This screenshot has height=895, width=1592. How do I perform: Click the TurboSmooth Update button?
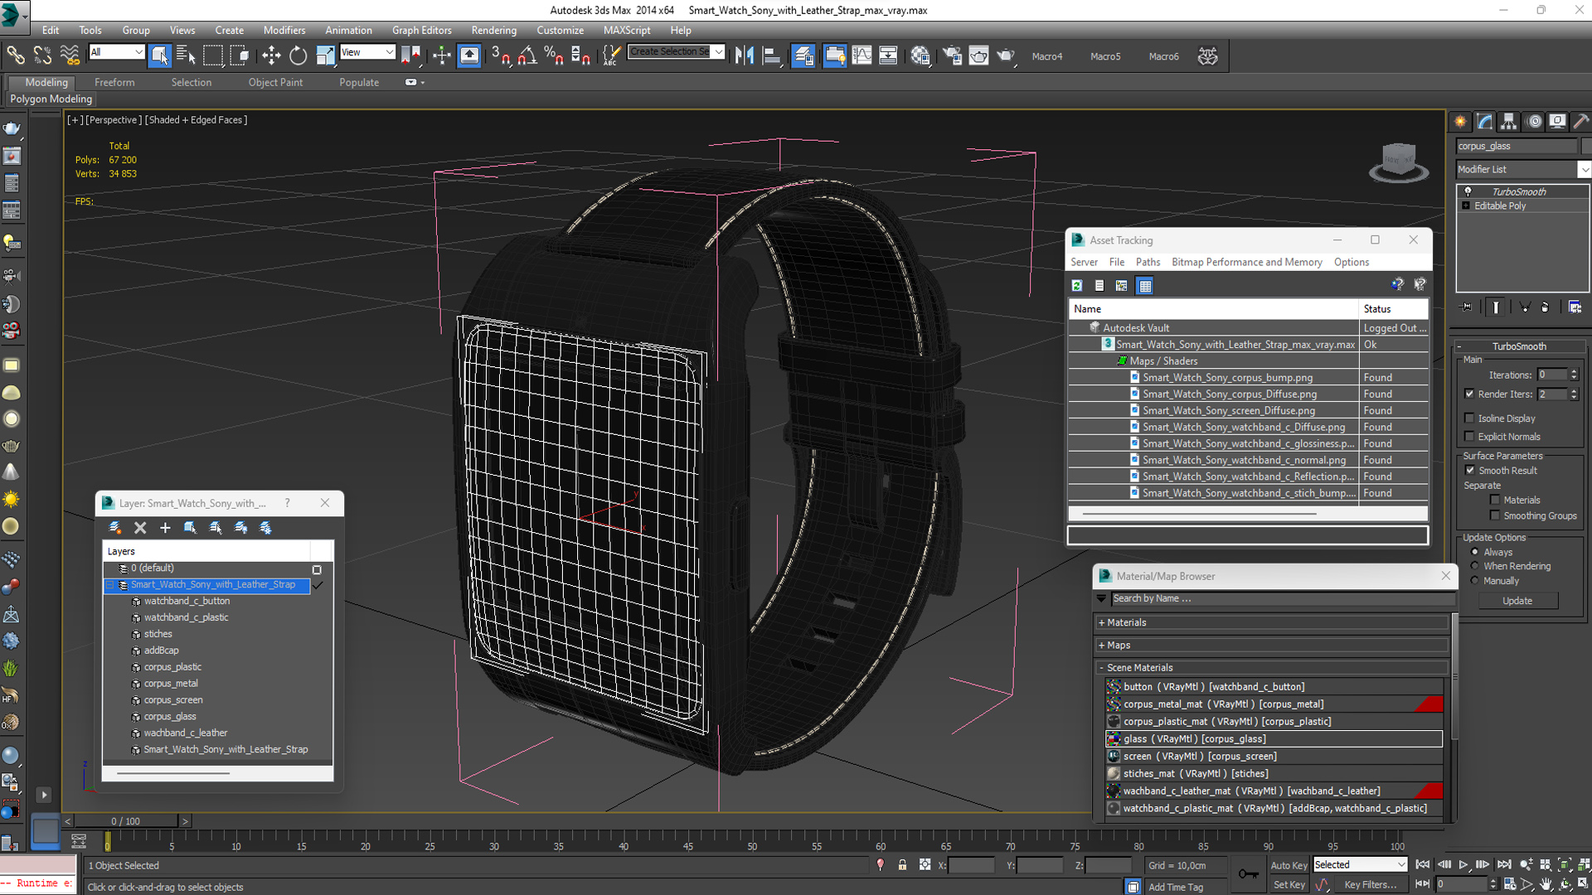click(x=1517, y=601)
